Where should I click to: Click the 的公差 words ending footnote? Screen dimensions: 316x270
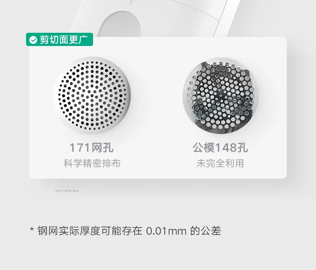click(206, 231)
